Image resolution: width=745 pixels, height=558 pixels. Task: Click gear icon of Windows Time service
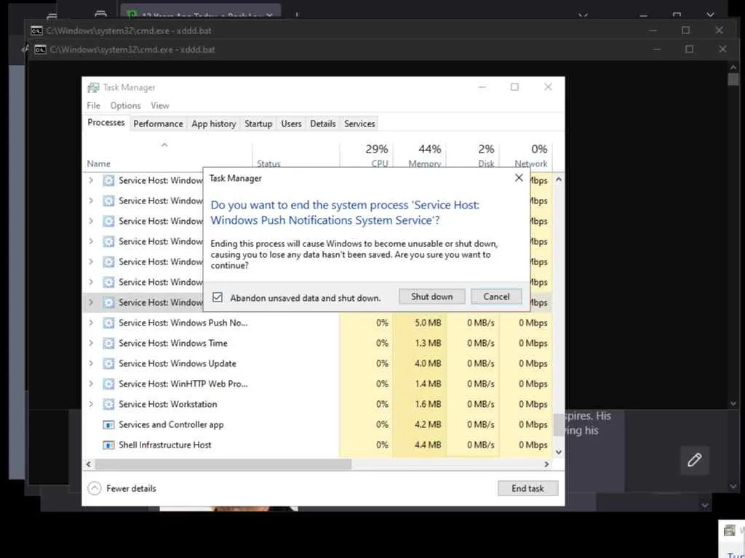point(109,343)
